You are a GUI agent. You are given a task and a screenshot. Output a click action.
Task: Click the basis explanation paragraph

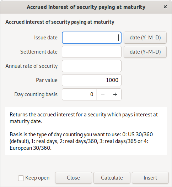(x=81, y=141)
